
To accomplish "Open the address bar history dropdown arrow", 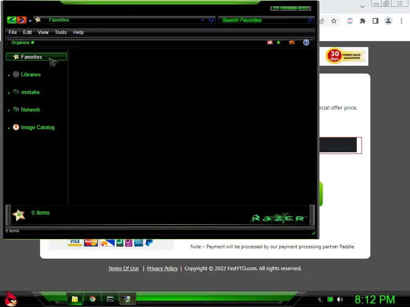I will (202, 20).
